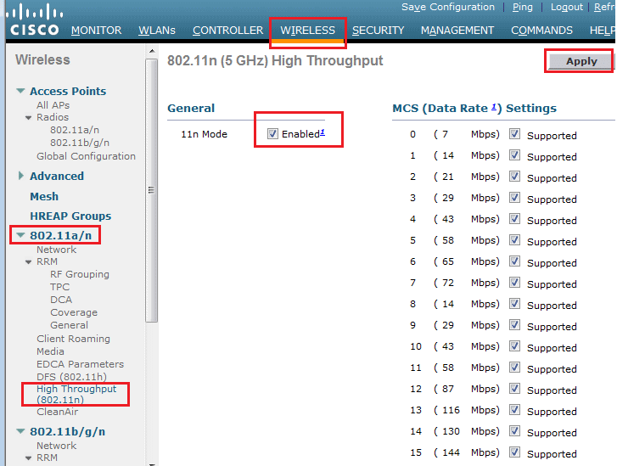Toggle MCS 7 (72 Mbps) Supported checkbox
This screenshot has height=466, width=617.
514,283
